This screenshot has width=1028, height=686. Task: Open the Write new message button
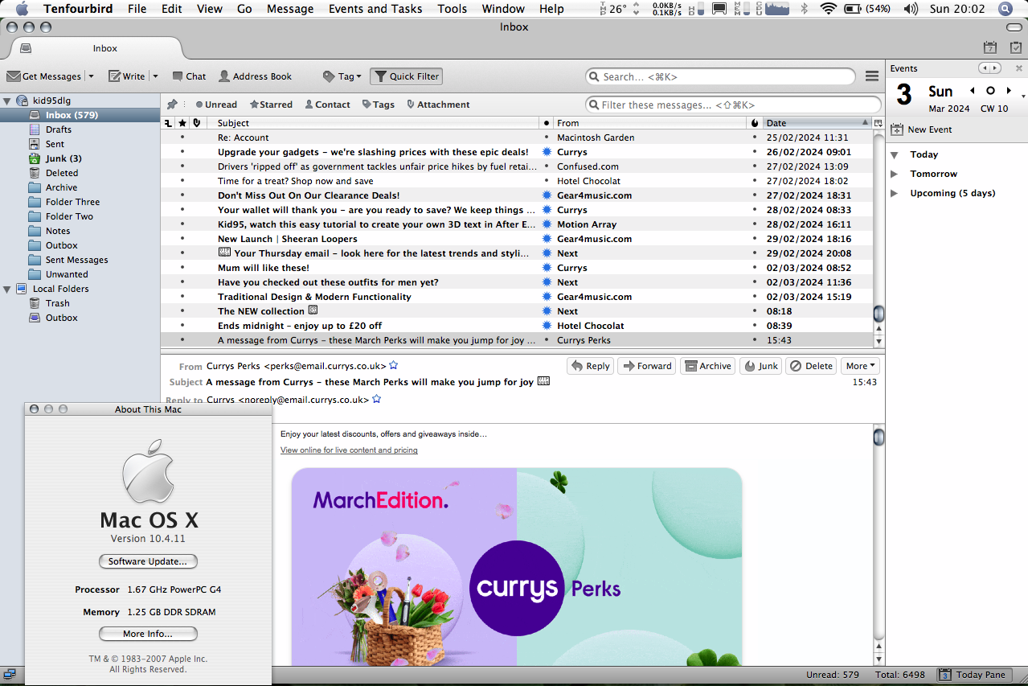tap(127, 76)
